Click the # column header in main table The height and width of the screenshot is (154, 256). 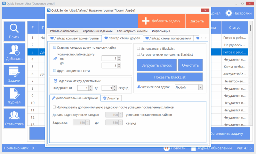coord(33,28)
